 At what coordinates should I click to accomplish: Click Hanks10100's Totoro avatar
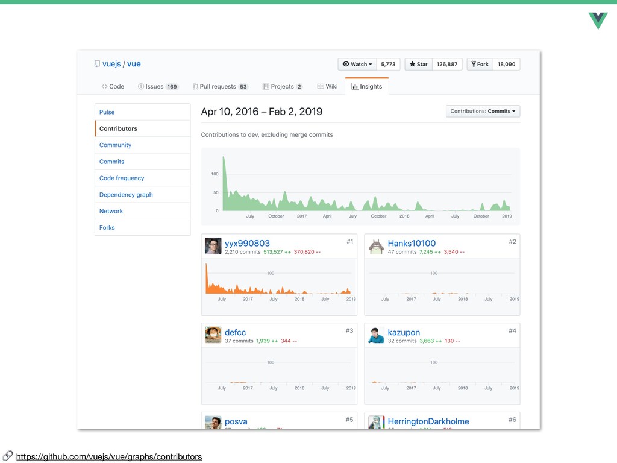(x=376, y=246)
